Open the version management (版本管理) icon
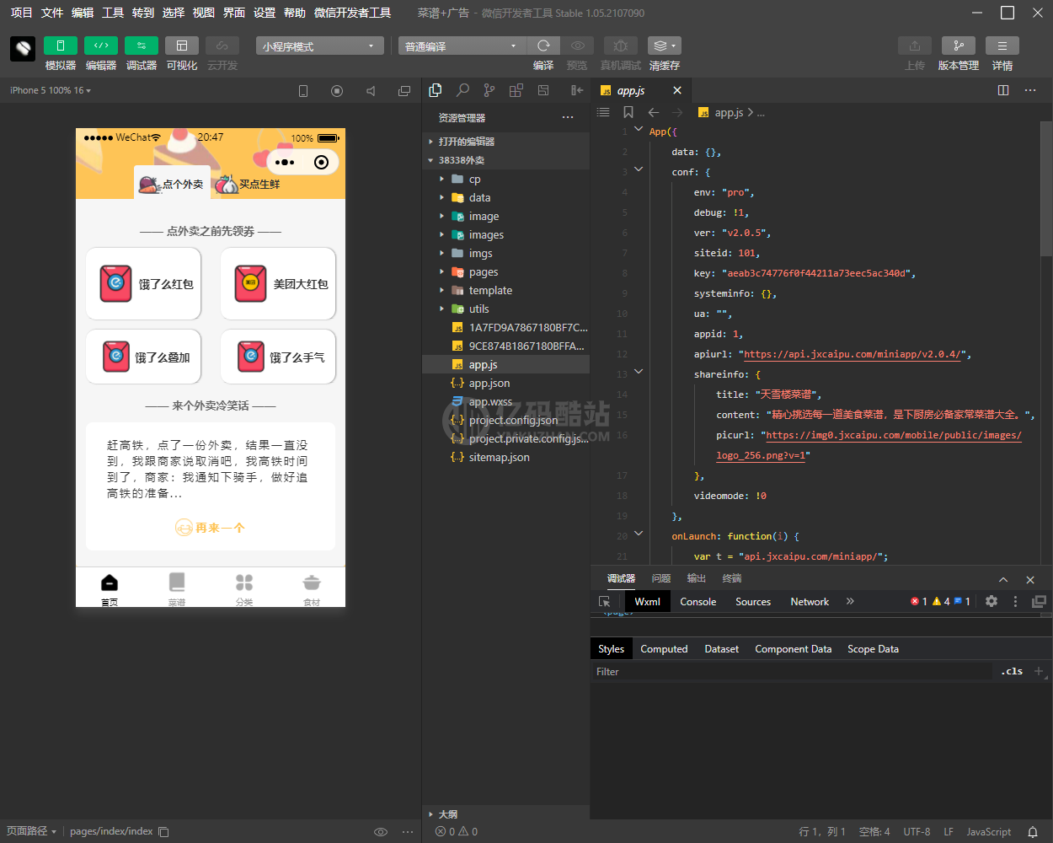This screenshot has height=843, width=1053. (959, 46)
